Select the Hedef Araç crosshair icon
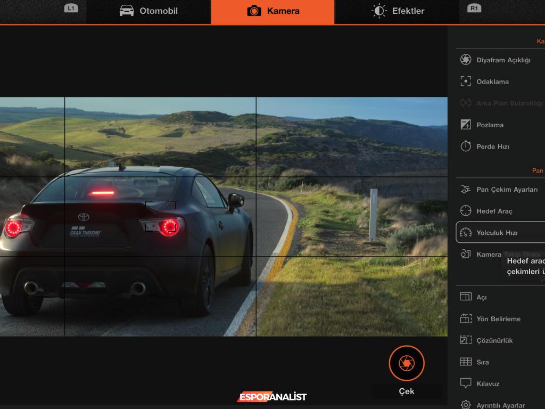This screenshot has height=409, width=545. click(x=466, y=211)
